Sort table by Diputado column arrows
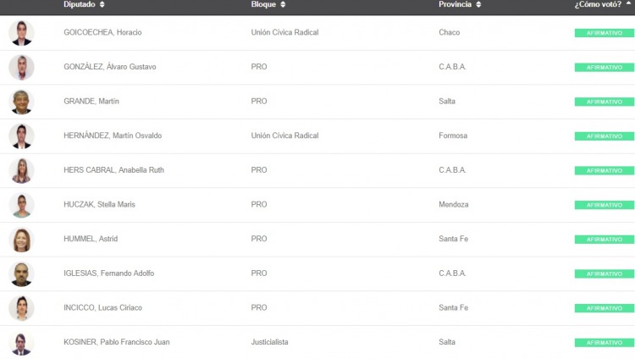The width and height of the screenshot is (635, 359). click(102, 5)
